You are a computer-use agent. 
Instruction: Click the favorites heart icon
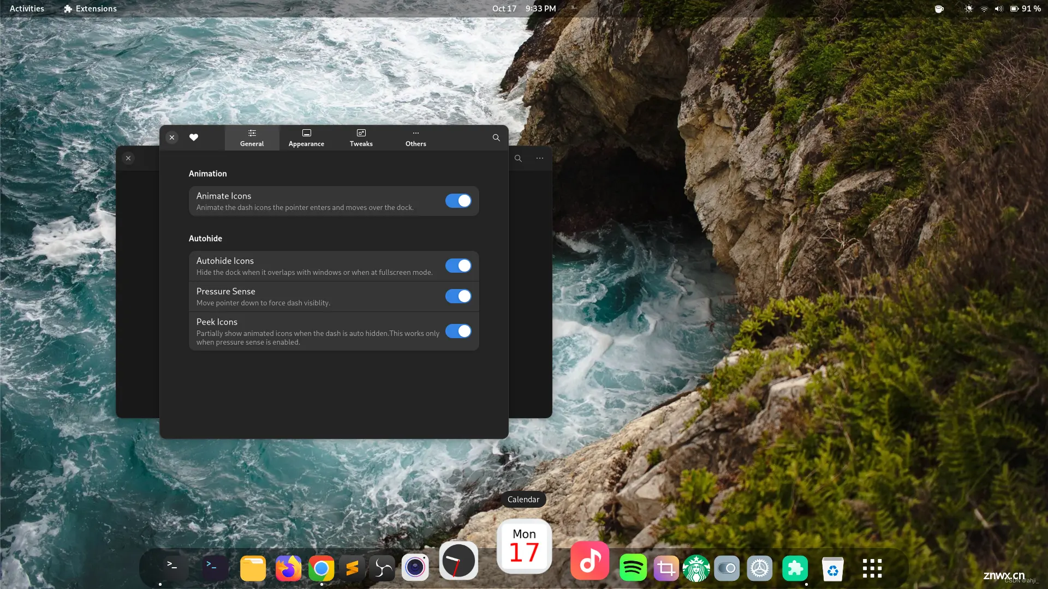pos(194,137)
